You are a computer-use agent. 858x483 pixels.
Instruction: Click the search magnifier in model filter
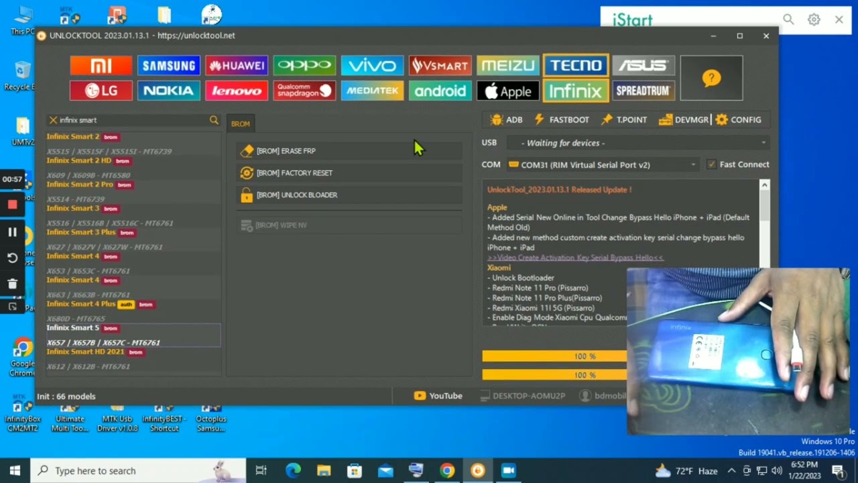214,120
